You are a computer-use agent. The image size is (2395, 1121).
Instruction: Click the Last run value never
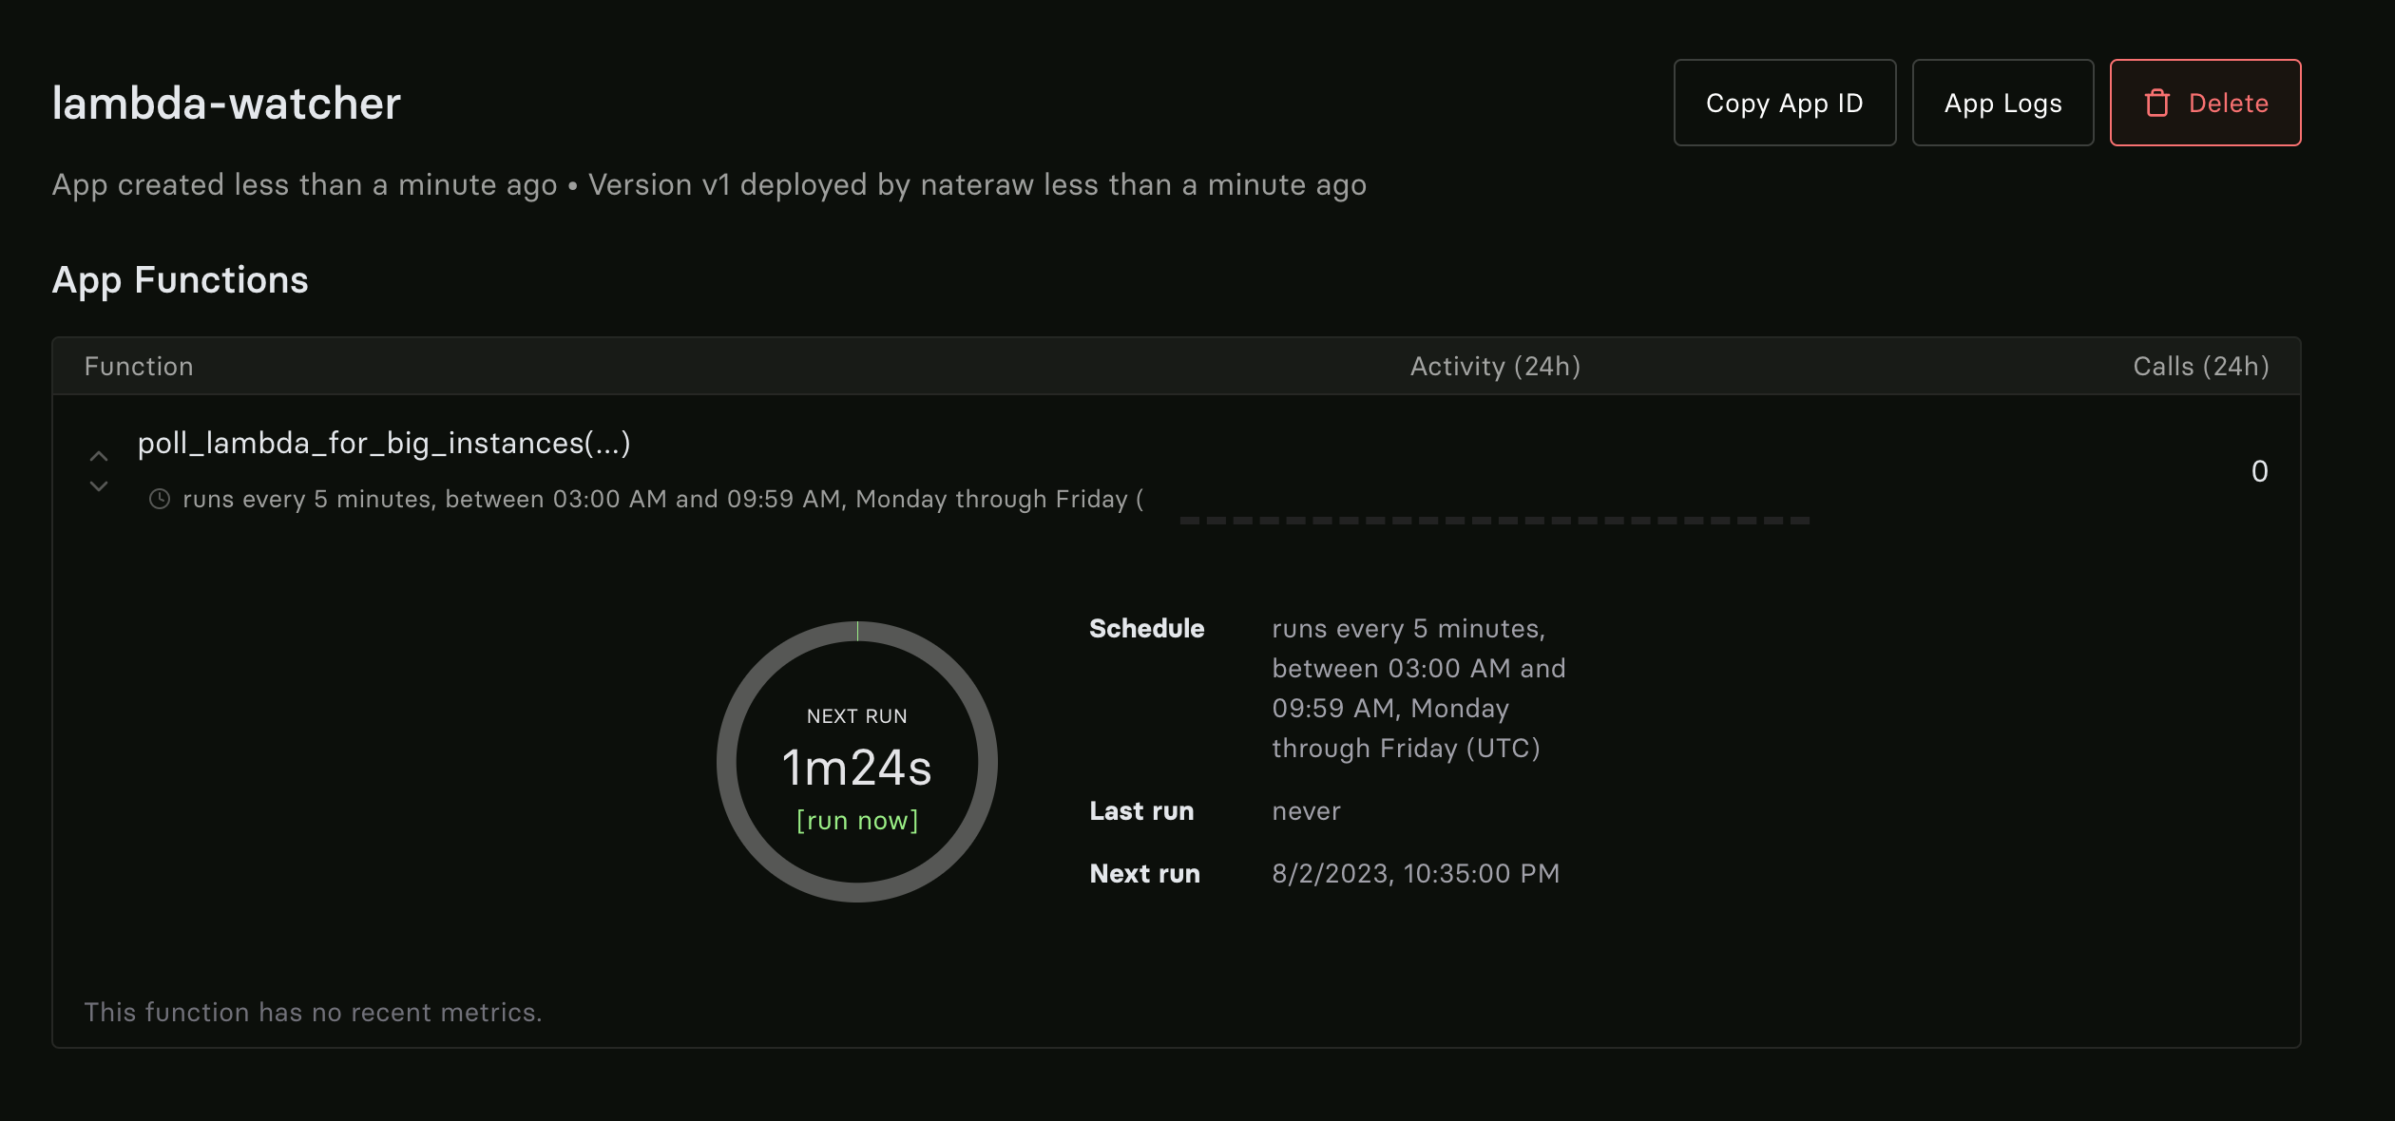pos(1306,811)
